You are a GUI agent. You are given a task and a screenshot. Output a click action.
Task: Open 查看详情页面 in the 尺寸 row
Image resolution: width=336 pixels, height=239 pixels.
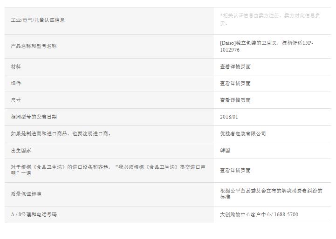(x=235, y=100)
